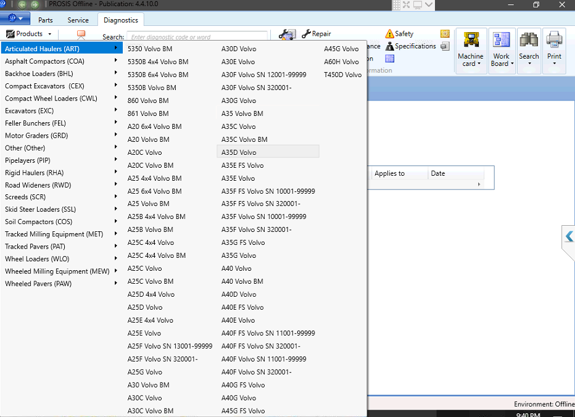The height and width of the screenshot is (417, 575).
Task: Click the blue side panel collapse arrow
Action: click(x=569, y=236)
